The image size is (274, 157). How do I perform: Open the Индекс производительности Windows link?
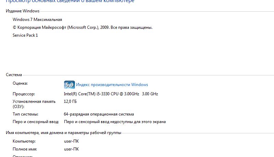(x=112, y=85)
